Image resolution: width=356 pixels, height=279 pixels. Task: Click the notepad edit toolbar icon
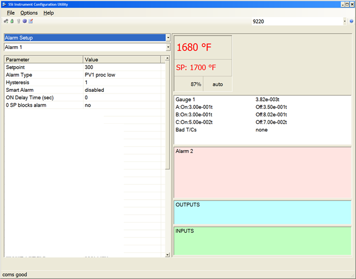click(31, 21)
